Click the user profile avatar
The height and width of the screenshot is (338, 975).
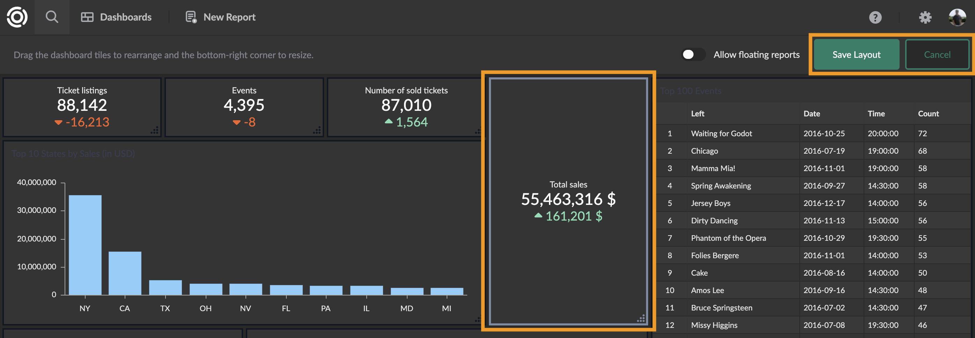(957, 17)
